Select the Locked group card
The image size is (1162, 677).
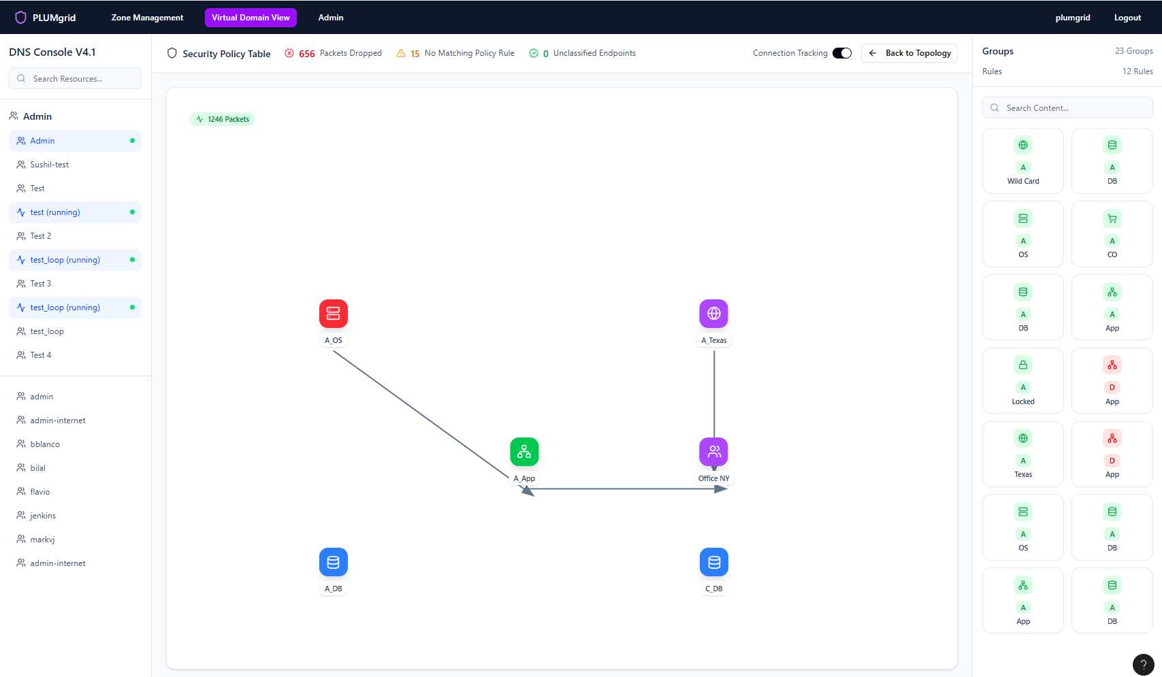pos(1022,381)
